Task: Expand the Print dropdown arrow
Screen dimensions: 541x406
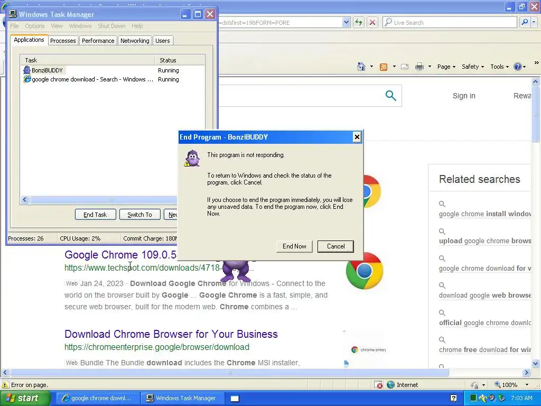Action: click(430, 66)
